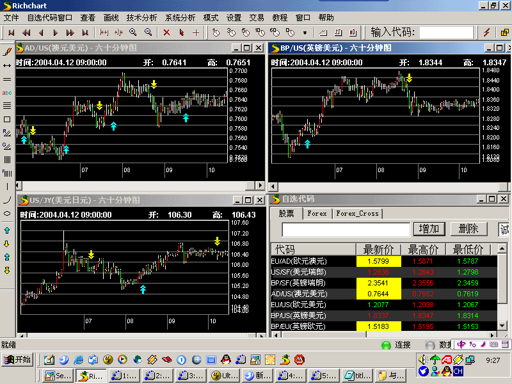512x384 pixels.
Task: Select the crosshair cursor tool
Action: [x=196, y=33]
